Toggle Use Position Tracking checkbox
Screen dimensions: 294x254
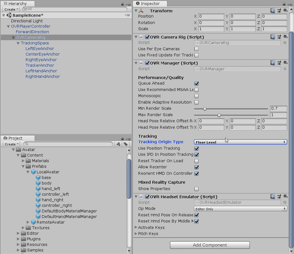(x=196, y=148)
